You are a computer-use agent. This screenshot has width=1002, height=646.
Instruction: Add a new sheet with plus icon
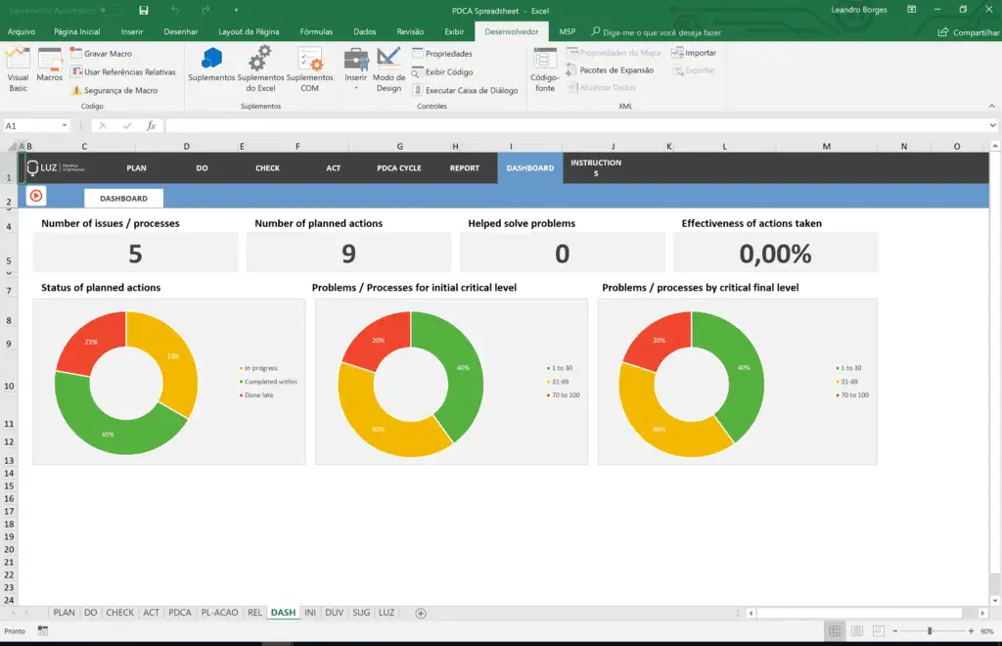click(x=421, y=613)
